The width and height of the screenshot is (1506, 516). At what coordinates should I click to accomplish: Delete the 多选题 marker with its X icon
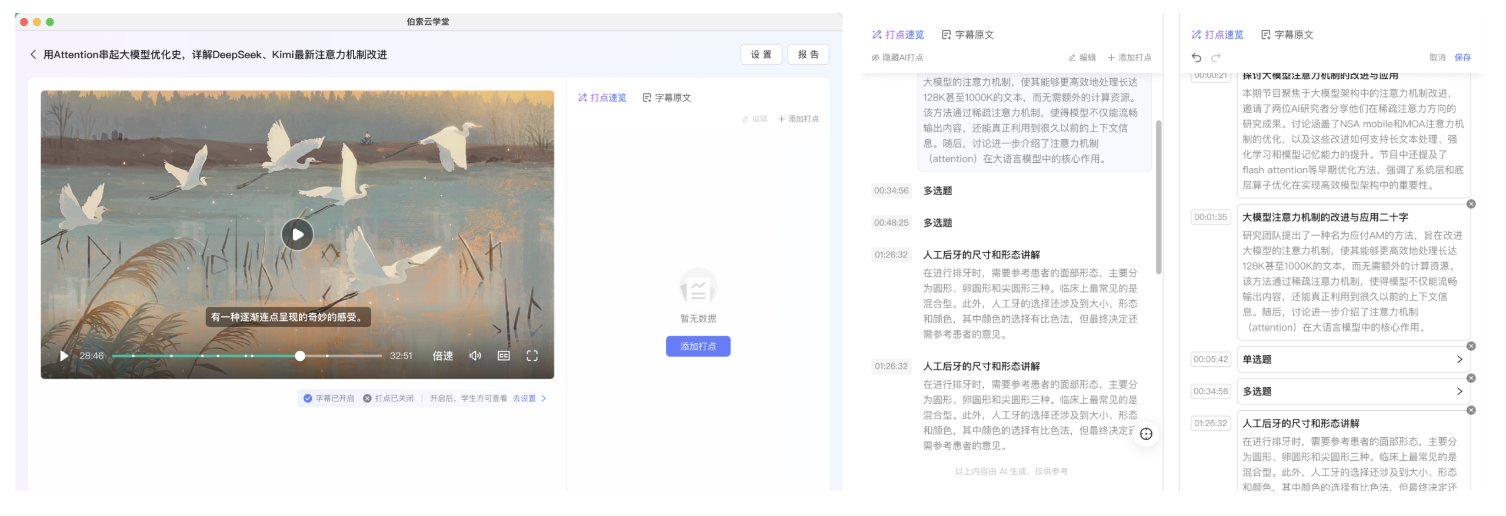coord(1471,378)
